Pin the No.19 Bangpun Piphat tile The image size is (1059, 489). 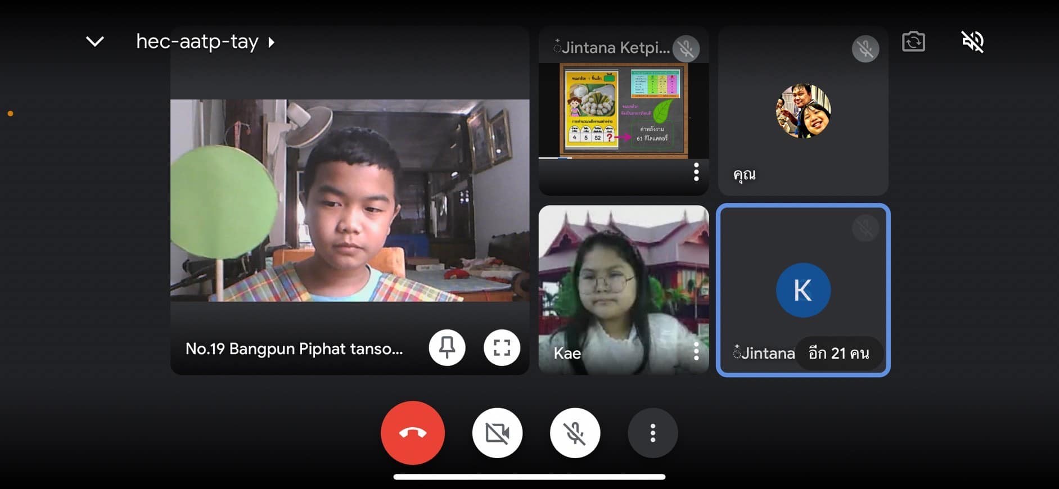click(447, 348)
